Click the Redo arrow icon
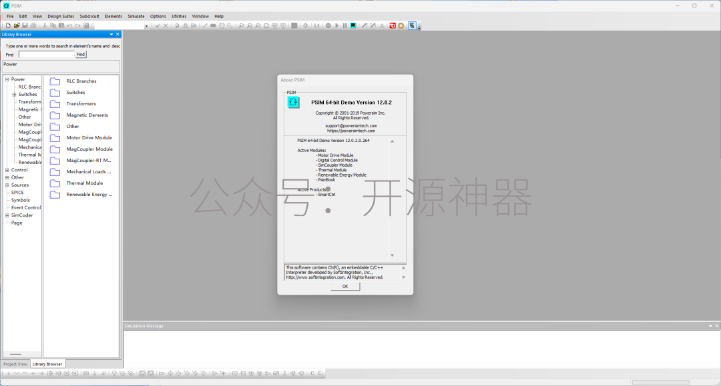The width and height of the screenshot is (721, 386). [x=77, y=26]
